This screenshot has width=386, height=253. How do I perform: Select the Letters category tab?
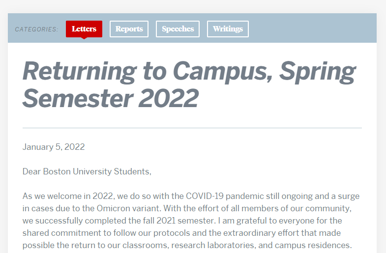point(84,29)
